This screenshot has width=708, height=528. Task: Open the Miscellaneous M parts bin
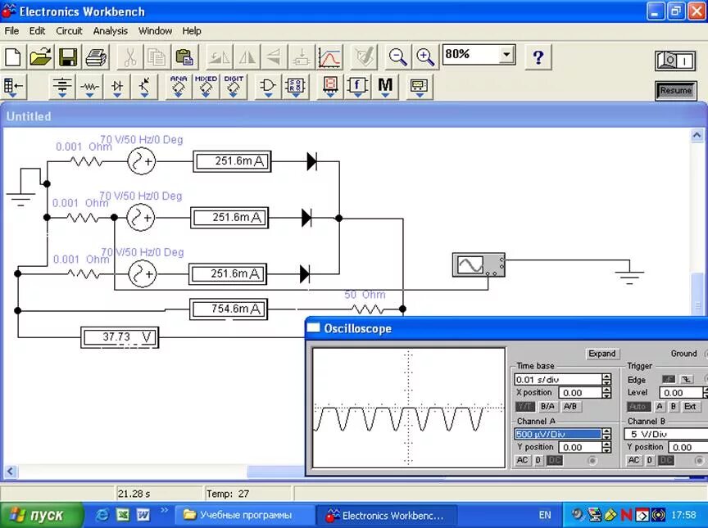pos(385,87)
